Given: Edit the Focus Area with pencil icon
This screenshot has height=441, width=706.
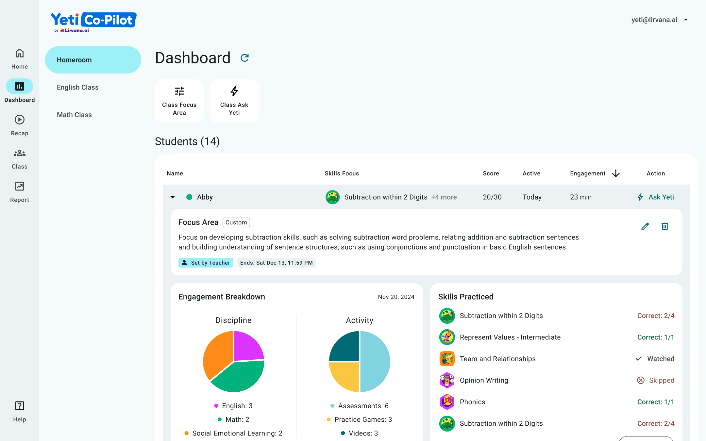Looking at the screenshot, I should point(645,226).
